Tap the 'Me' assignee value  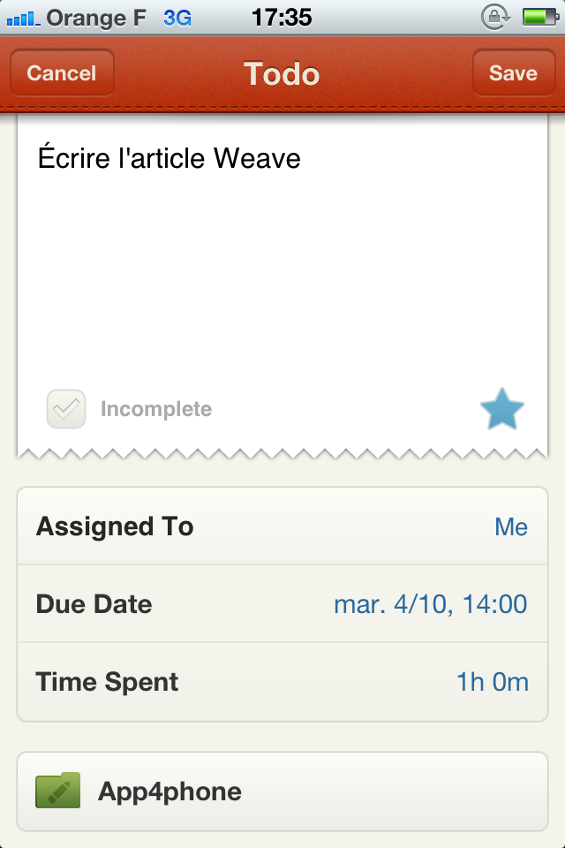point(511,527)
